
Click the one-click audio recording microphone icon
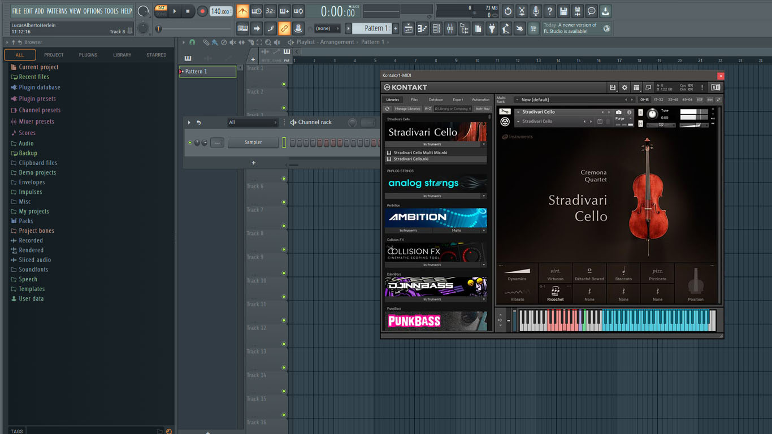pyautogui.click(x=535, y=11)
